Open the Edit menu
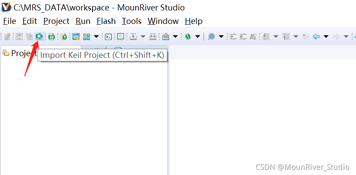The width and height of the screenshot is (356, 175). 30,21
